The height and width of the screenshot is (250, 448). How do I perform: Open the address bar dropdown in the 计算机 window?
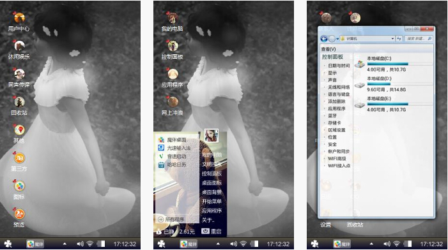click(x=392, y=38)
